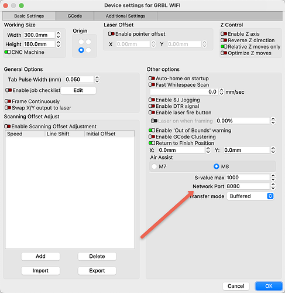
Task: Click the Delete button
Action: tap(97, 256)
